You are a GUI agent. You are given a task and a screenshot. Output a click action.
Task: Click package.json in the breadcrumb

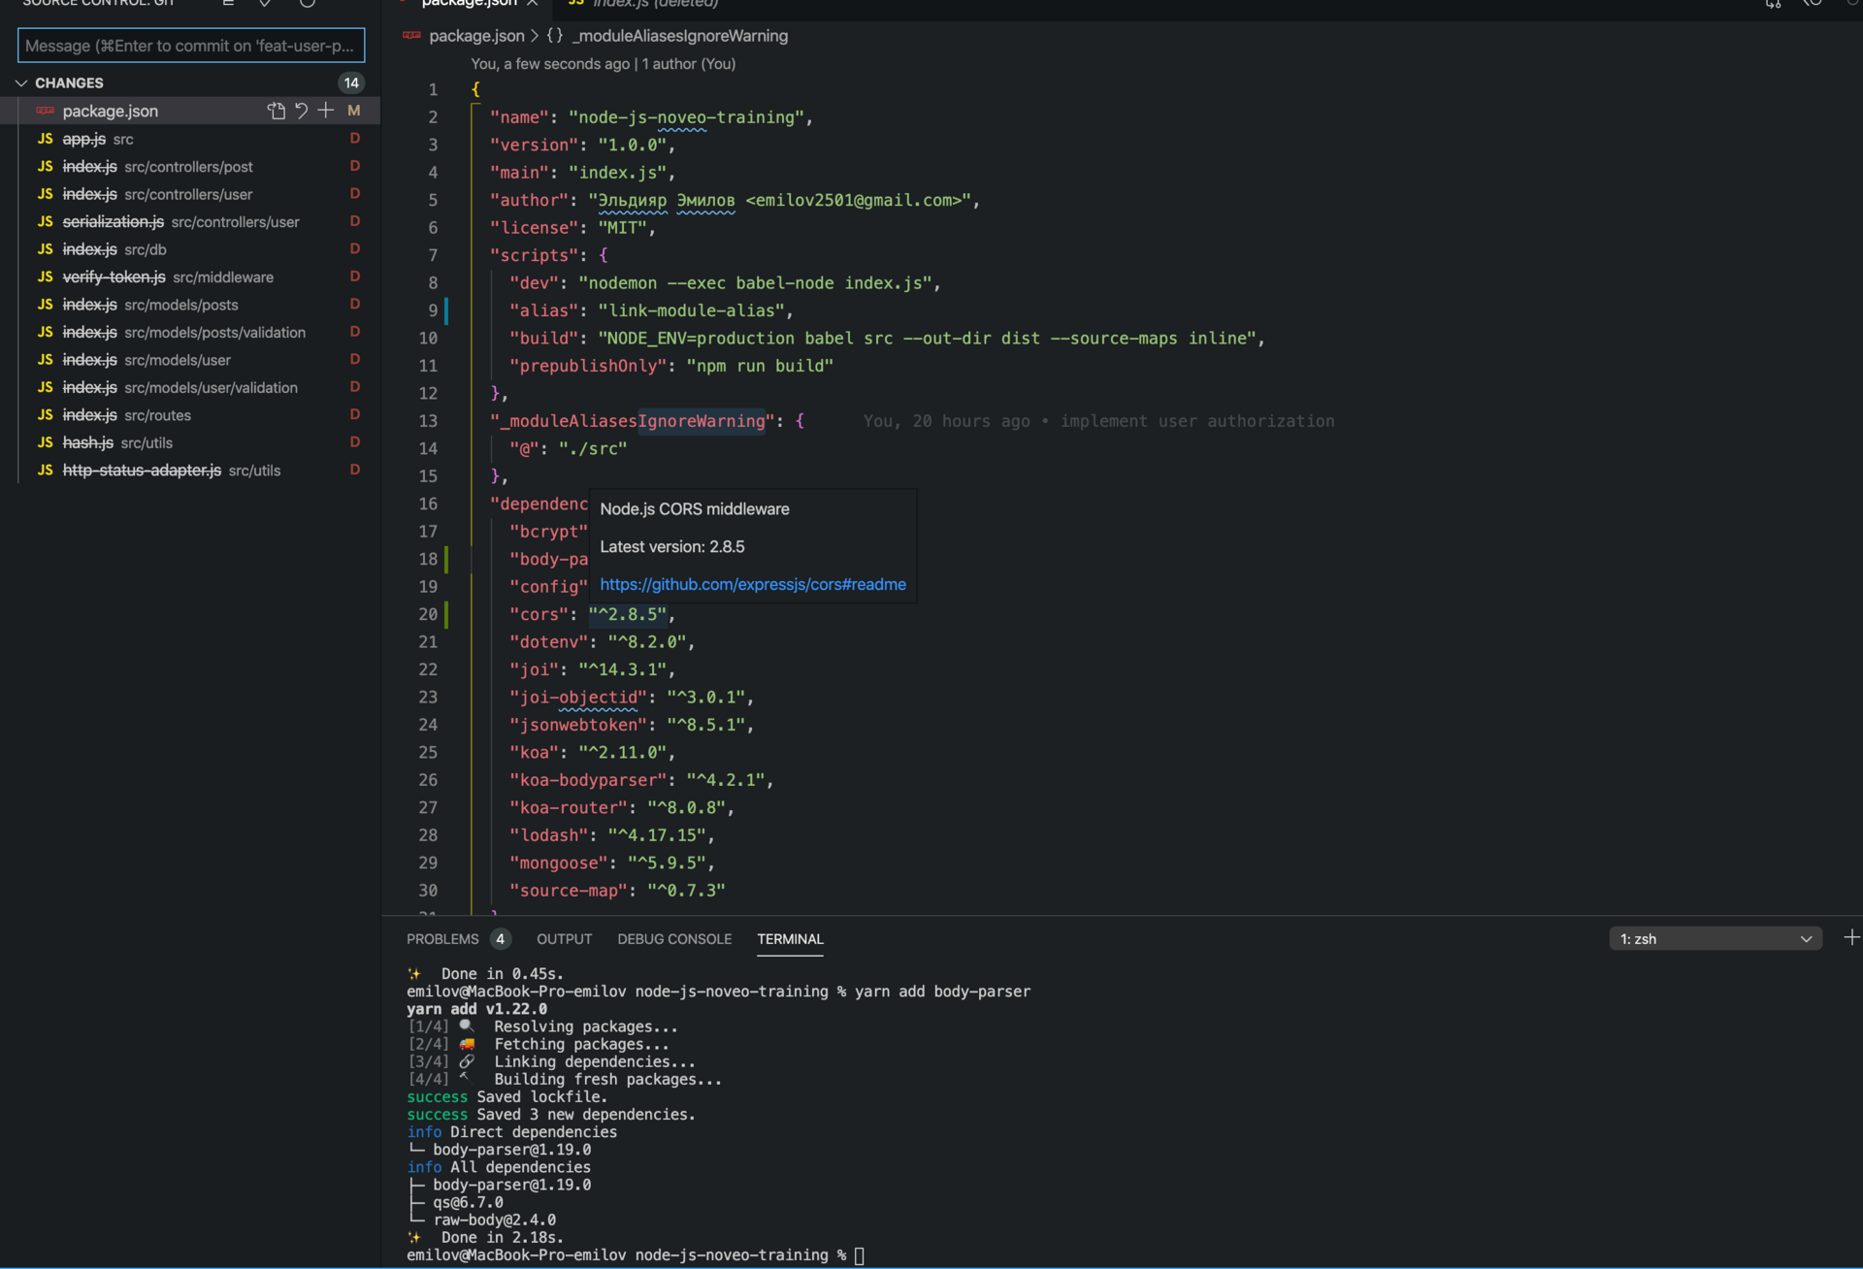point(475,36)
